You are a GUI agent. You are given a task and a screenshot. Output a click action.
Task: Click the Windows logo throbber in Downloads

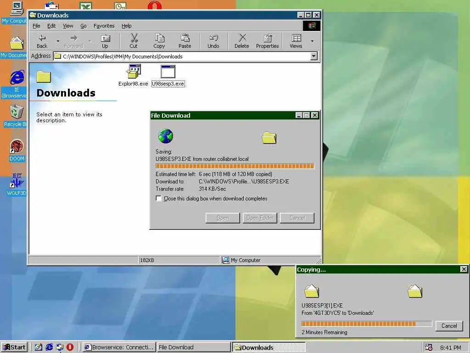point(312,26)
